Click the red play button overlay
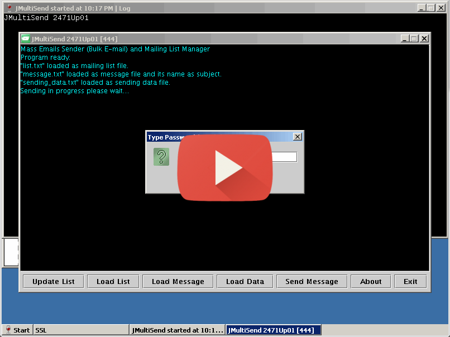Image resolution: width=450 pixels, height=337 pixels. coord(225,167)
